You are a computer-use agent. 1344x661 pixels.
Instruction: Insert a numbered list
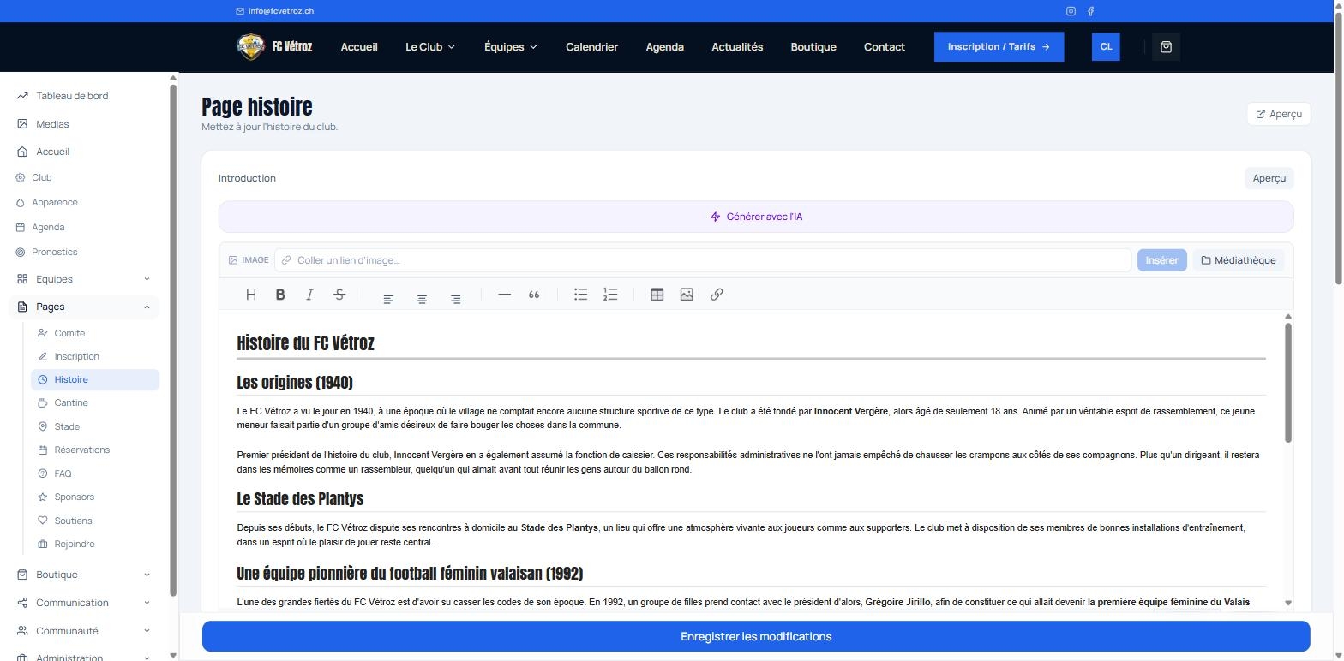(610, 295)
